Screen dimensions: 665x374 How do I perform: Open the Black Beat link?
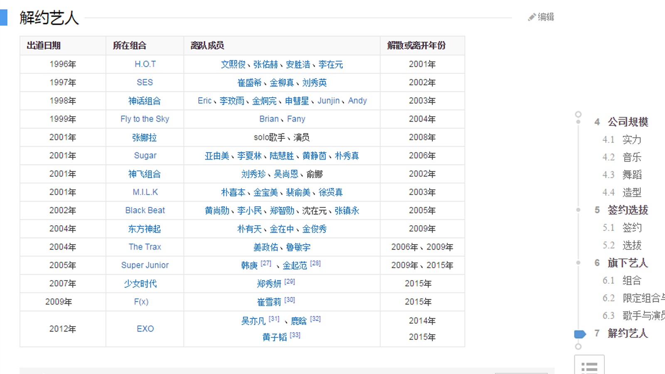[145, 211]
